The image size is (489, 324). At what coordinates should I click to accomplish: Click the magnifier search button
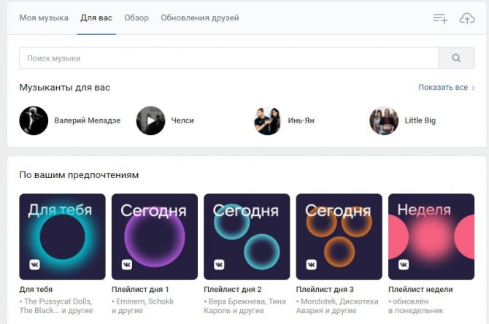pos(456,58)
